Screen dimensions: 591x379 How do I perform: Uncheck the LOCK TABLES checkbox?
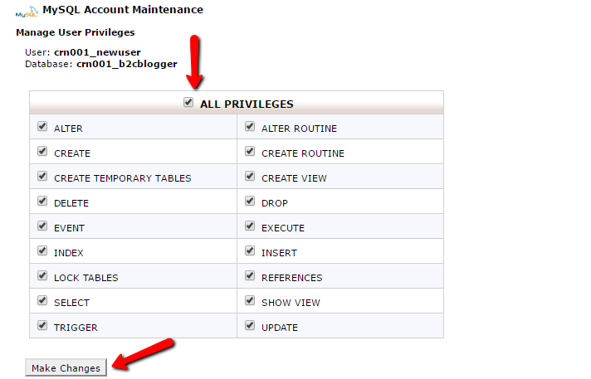tap(42, 275)
